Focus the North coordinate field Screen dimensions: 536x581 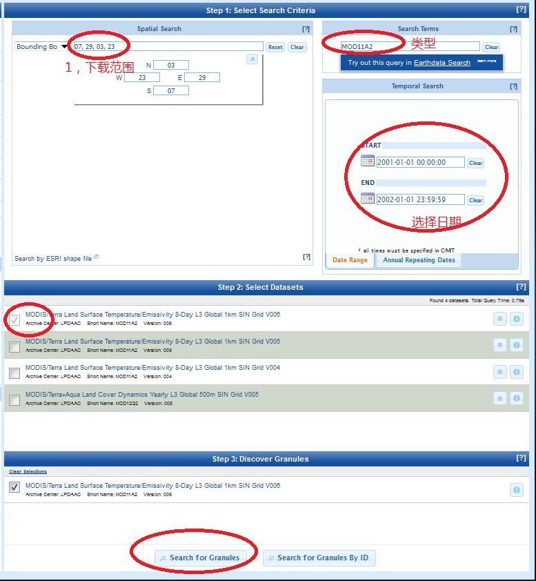(x=171, y=66)
